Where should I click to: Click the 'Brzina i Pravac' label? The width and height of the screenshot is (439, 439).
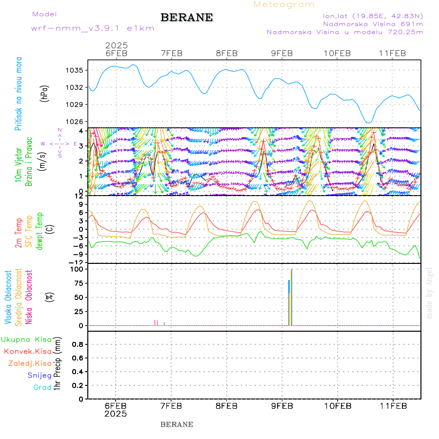click(29, 161)
